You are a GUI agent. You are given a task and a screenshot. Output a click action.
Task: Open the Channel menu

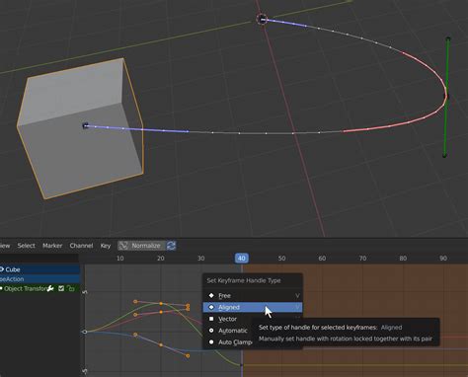(x=81, y=246)
